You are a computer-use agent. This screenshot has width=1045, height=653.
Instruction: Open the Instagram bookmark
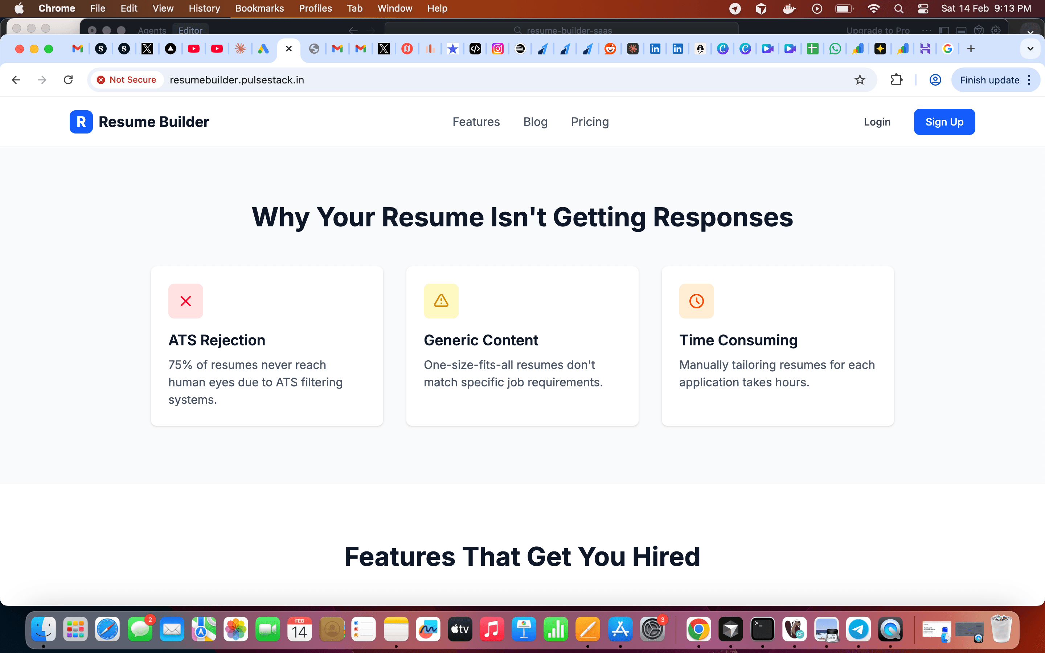(498, 49)
